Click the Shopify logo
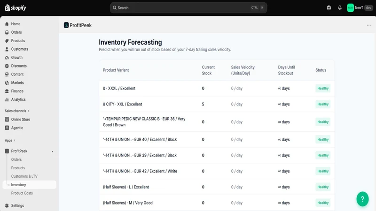This screenshot has height=211, width=376. click(16, 8)
